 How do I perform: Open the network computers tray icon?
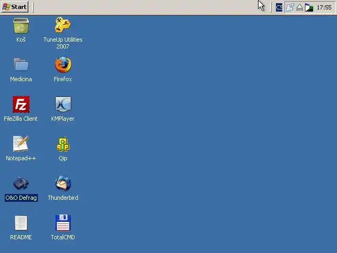[x=290, y=7]
